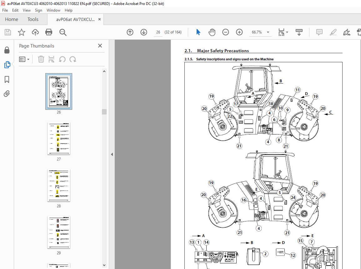Click the Save file icon
This screenshot has width=361, height=269.
pos(8,32)
